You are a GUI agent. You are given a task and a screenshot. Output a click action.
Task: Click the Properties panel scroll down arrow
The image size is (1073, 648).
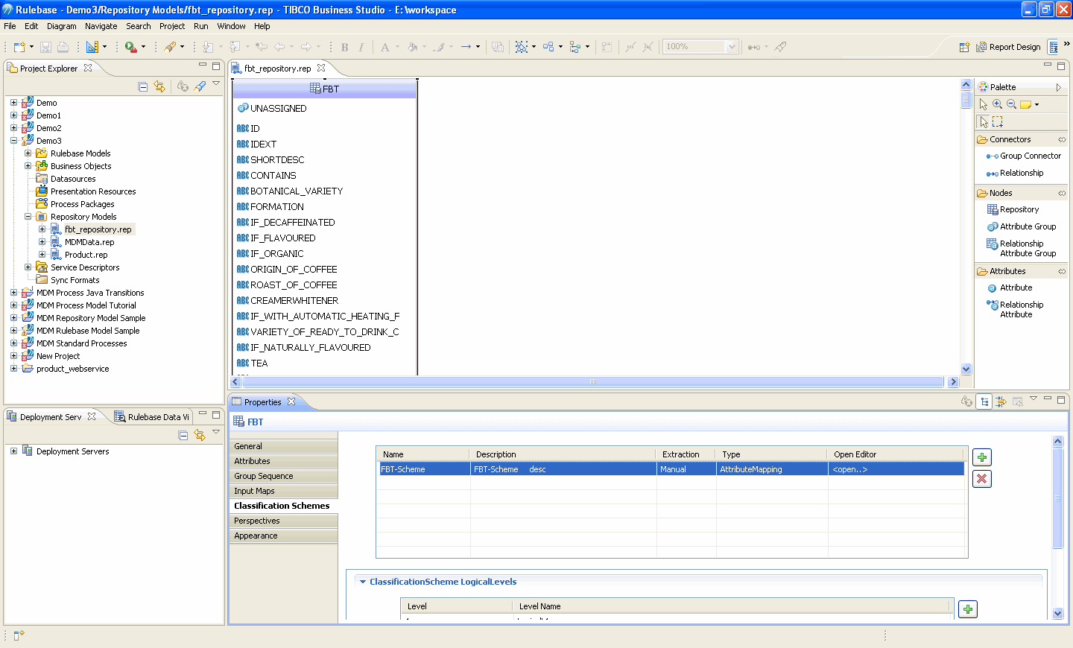(x=1057, y=614)
